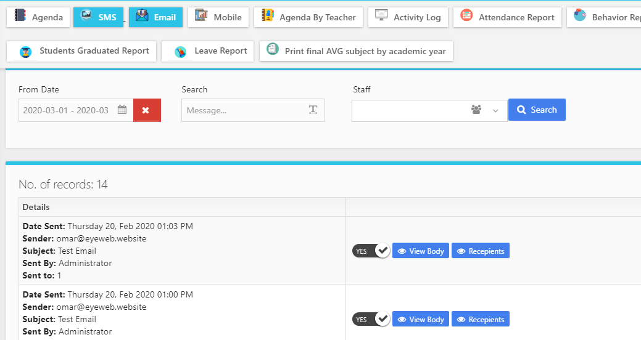
Task: Expand Staff list via chevron arrow
Action: 495,111
